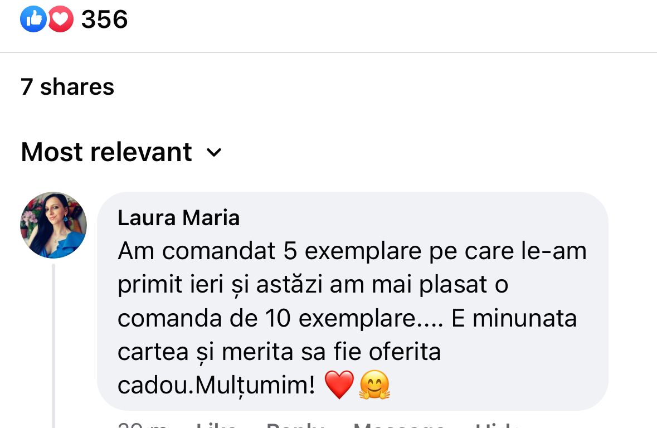
Task: Message the commenter Laura Maria
Action: click(399, 424)
